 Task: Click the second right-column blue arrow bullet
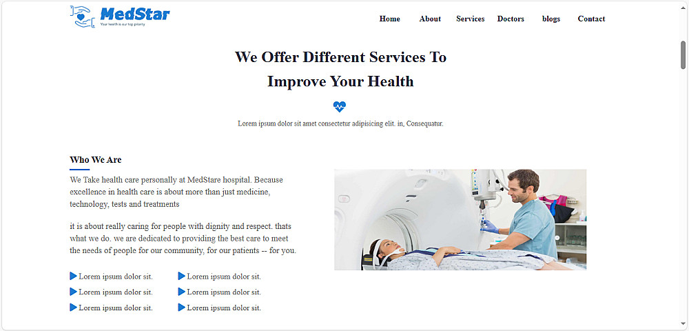181,292
